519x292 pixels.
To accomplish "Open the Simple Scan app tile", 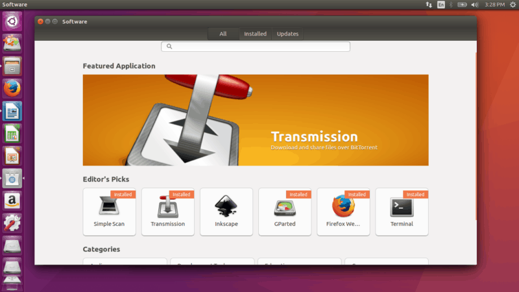I will tap(109, 212).
